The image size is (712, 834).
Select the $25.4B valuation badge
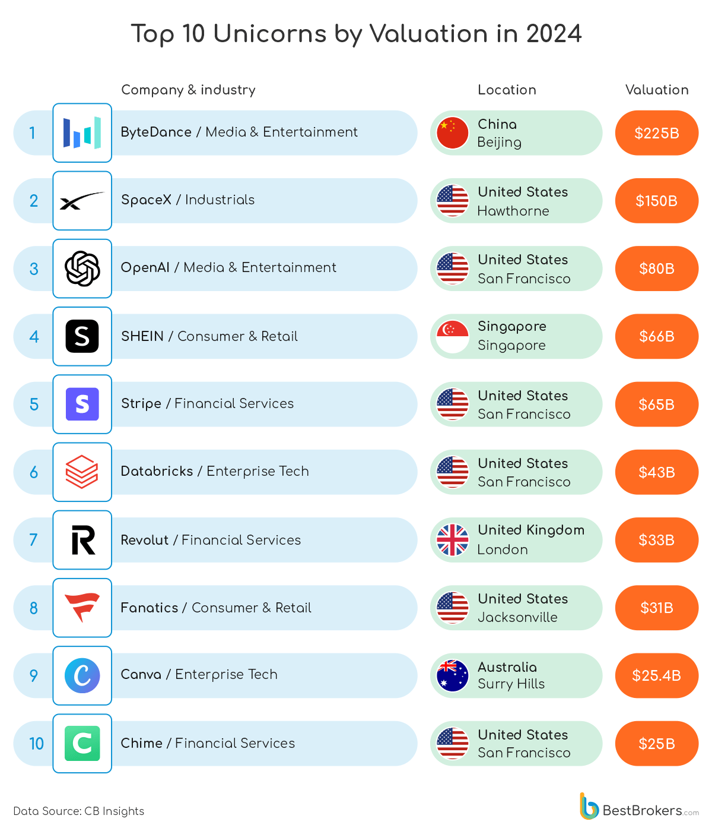(x=657, y=675)
